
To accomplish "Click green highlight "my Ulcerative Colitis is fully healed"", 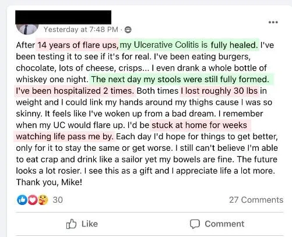I will (189, 45).
